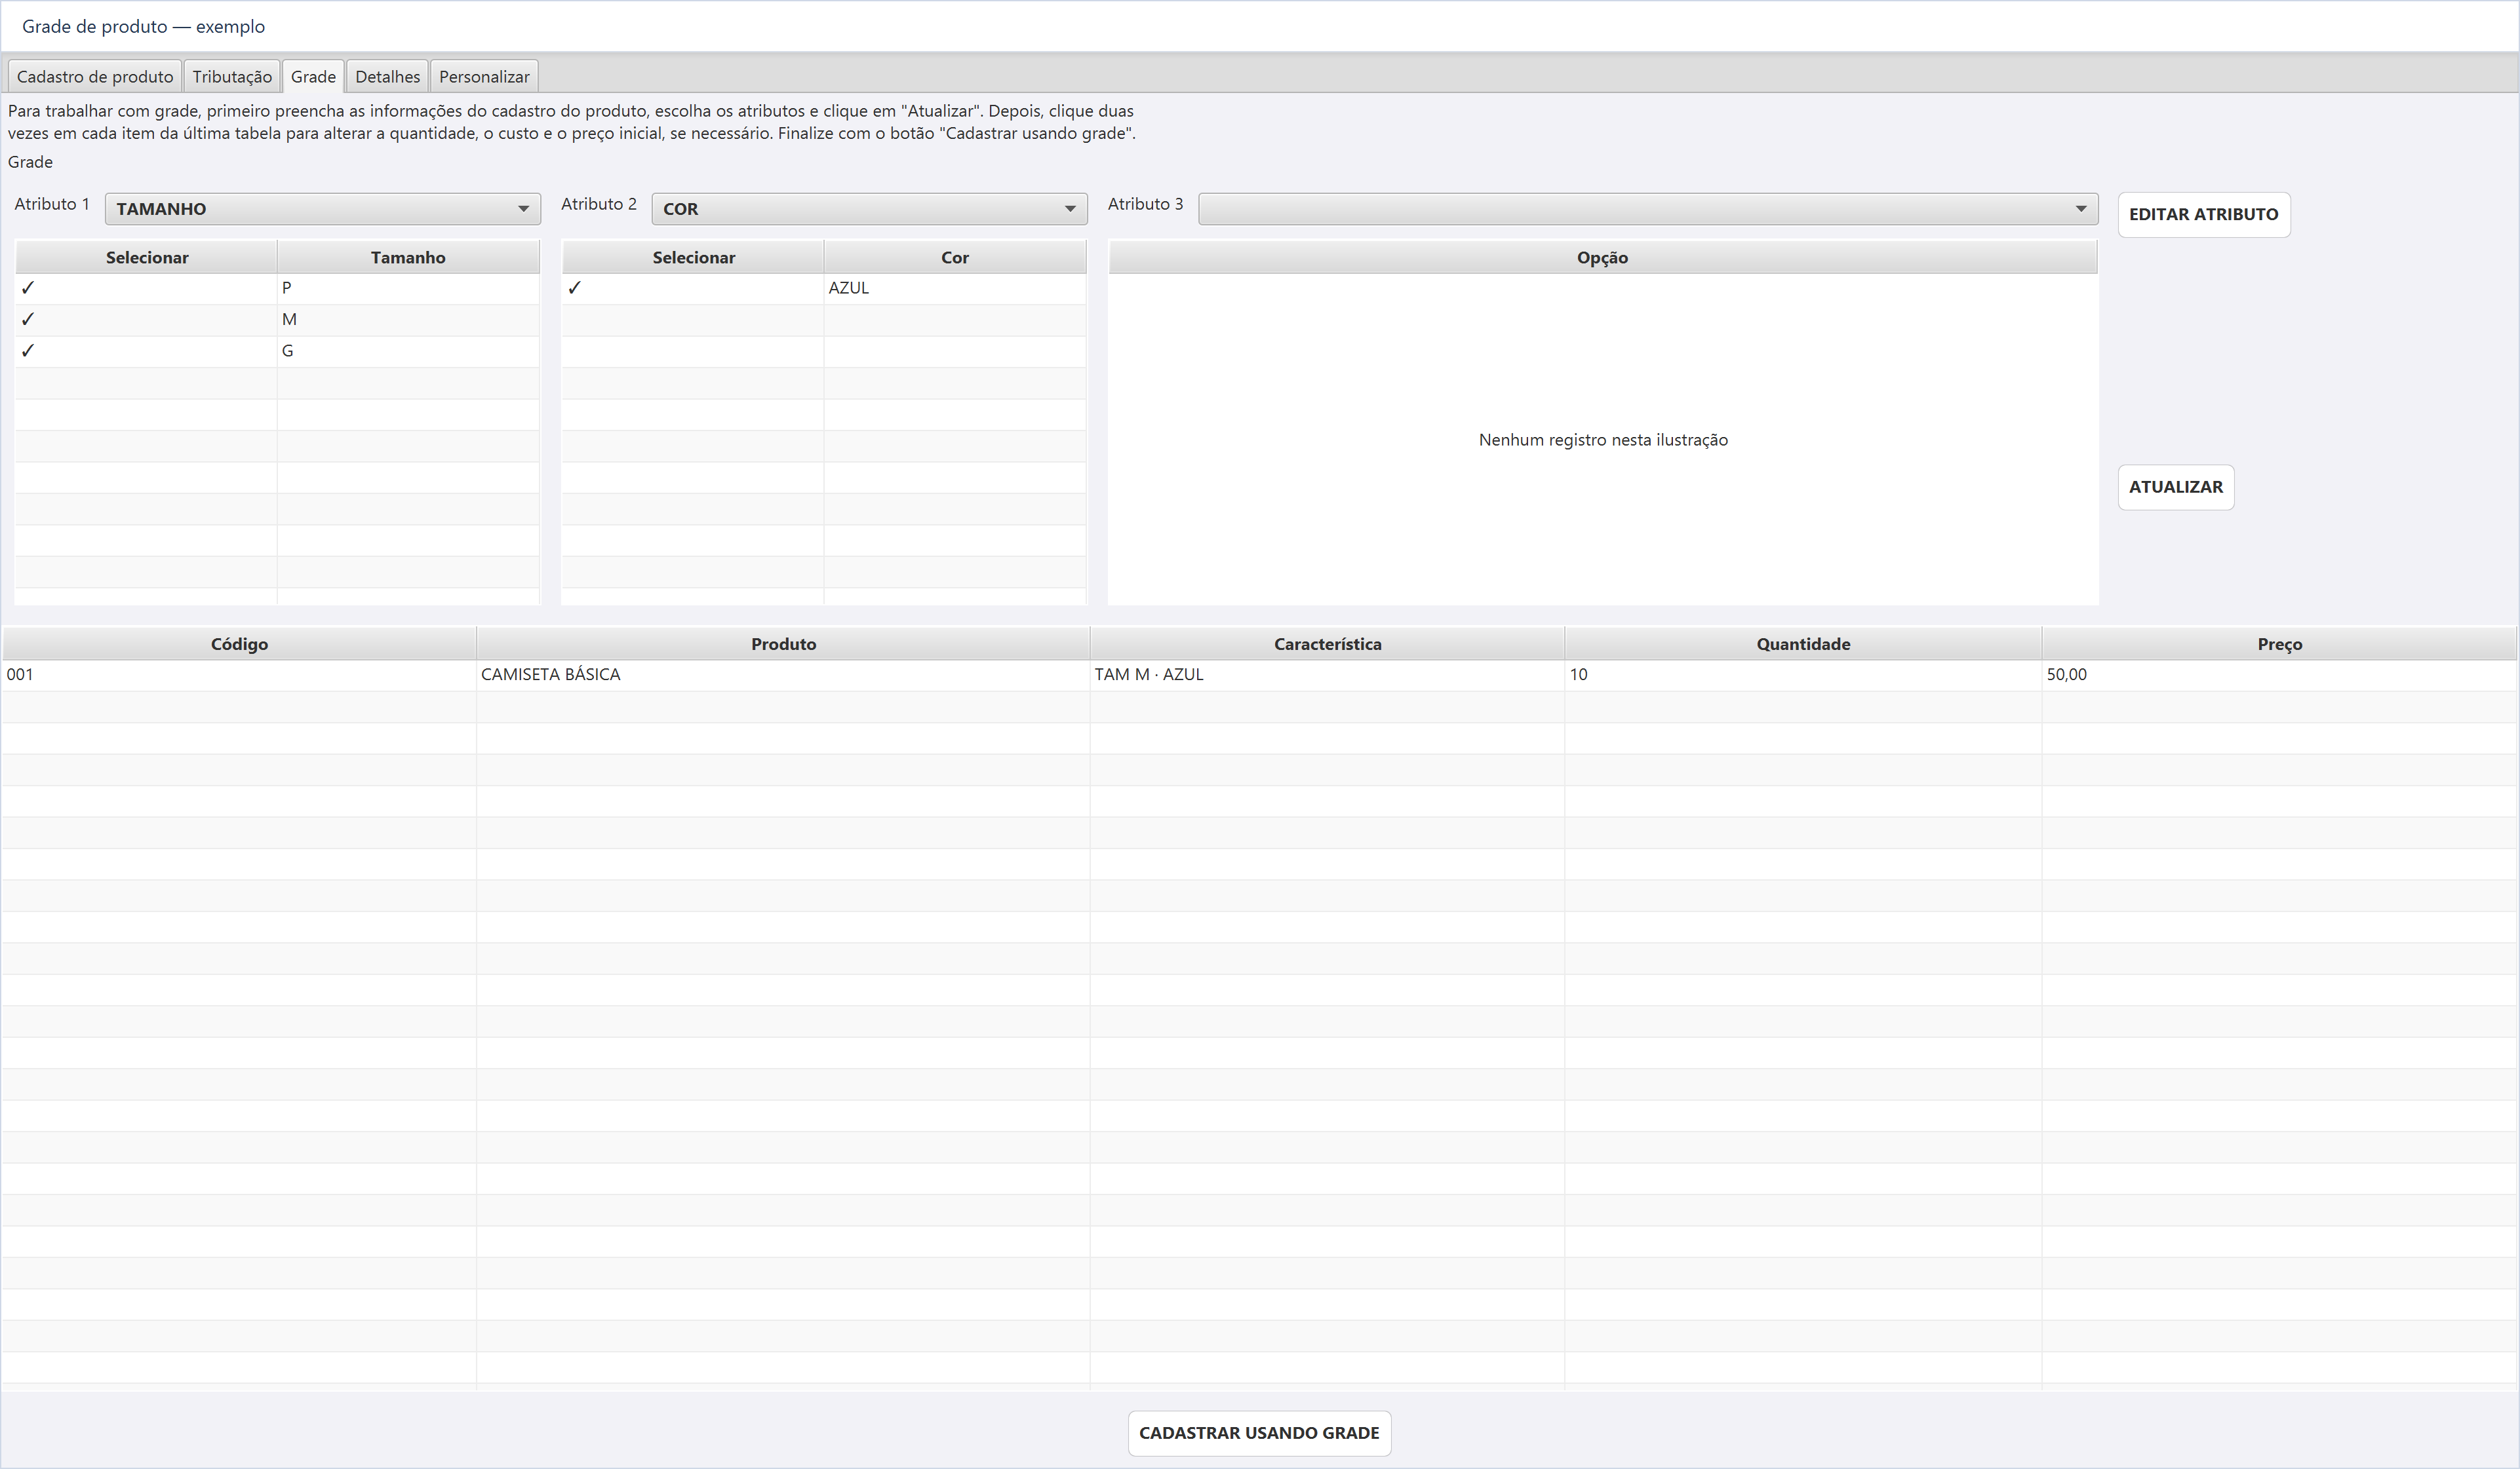Select the Grade tab
The width and height of the screenshot is (2520, 1469).
tap(313, 77)
